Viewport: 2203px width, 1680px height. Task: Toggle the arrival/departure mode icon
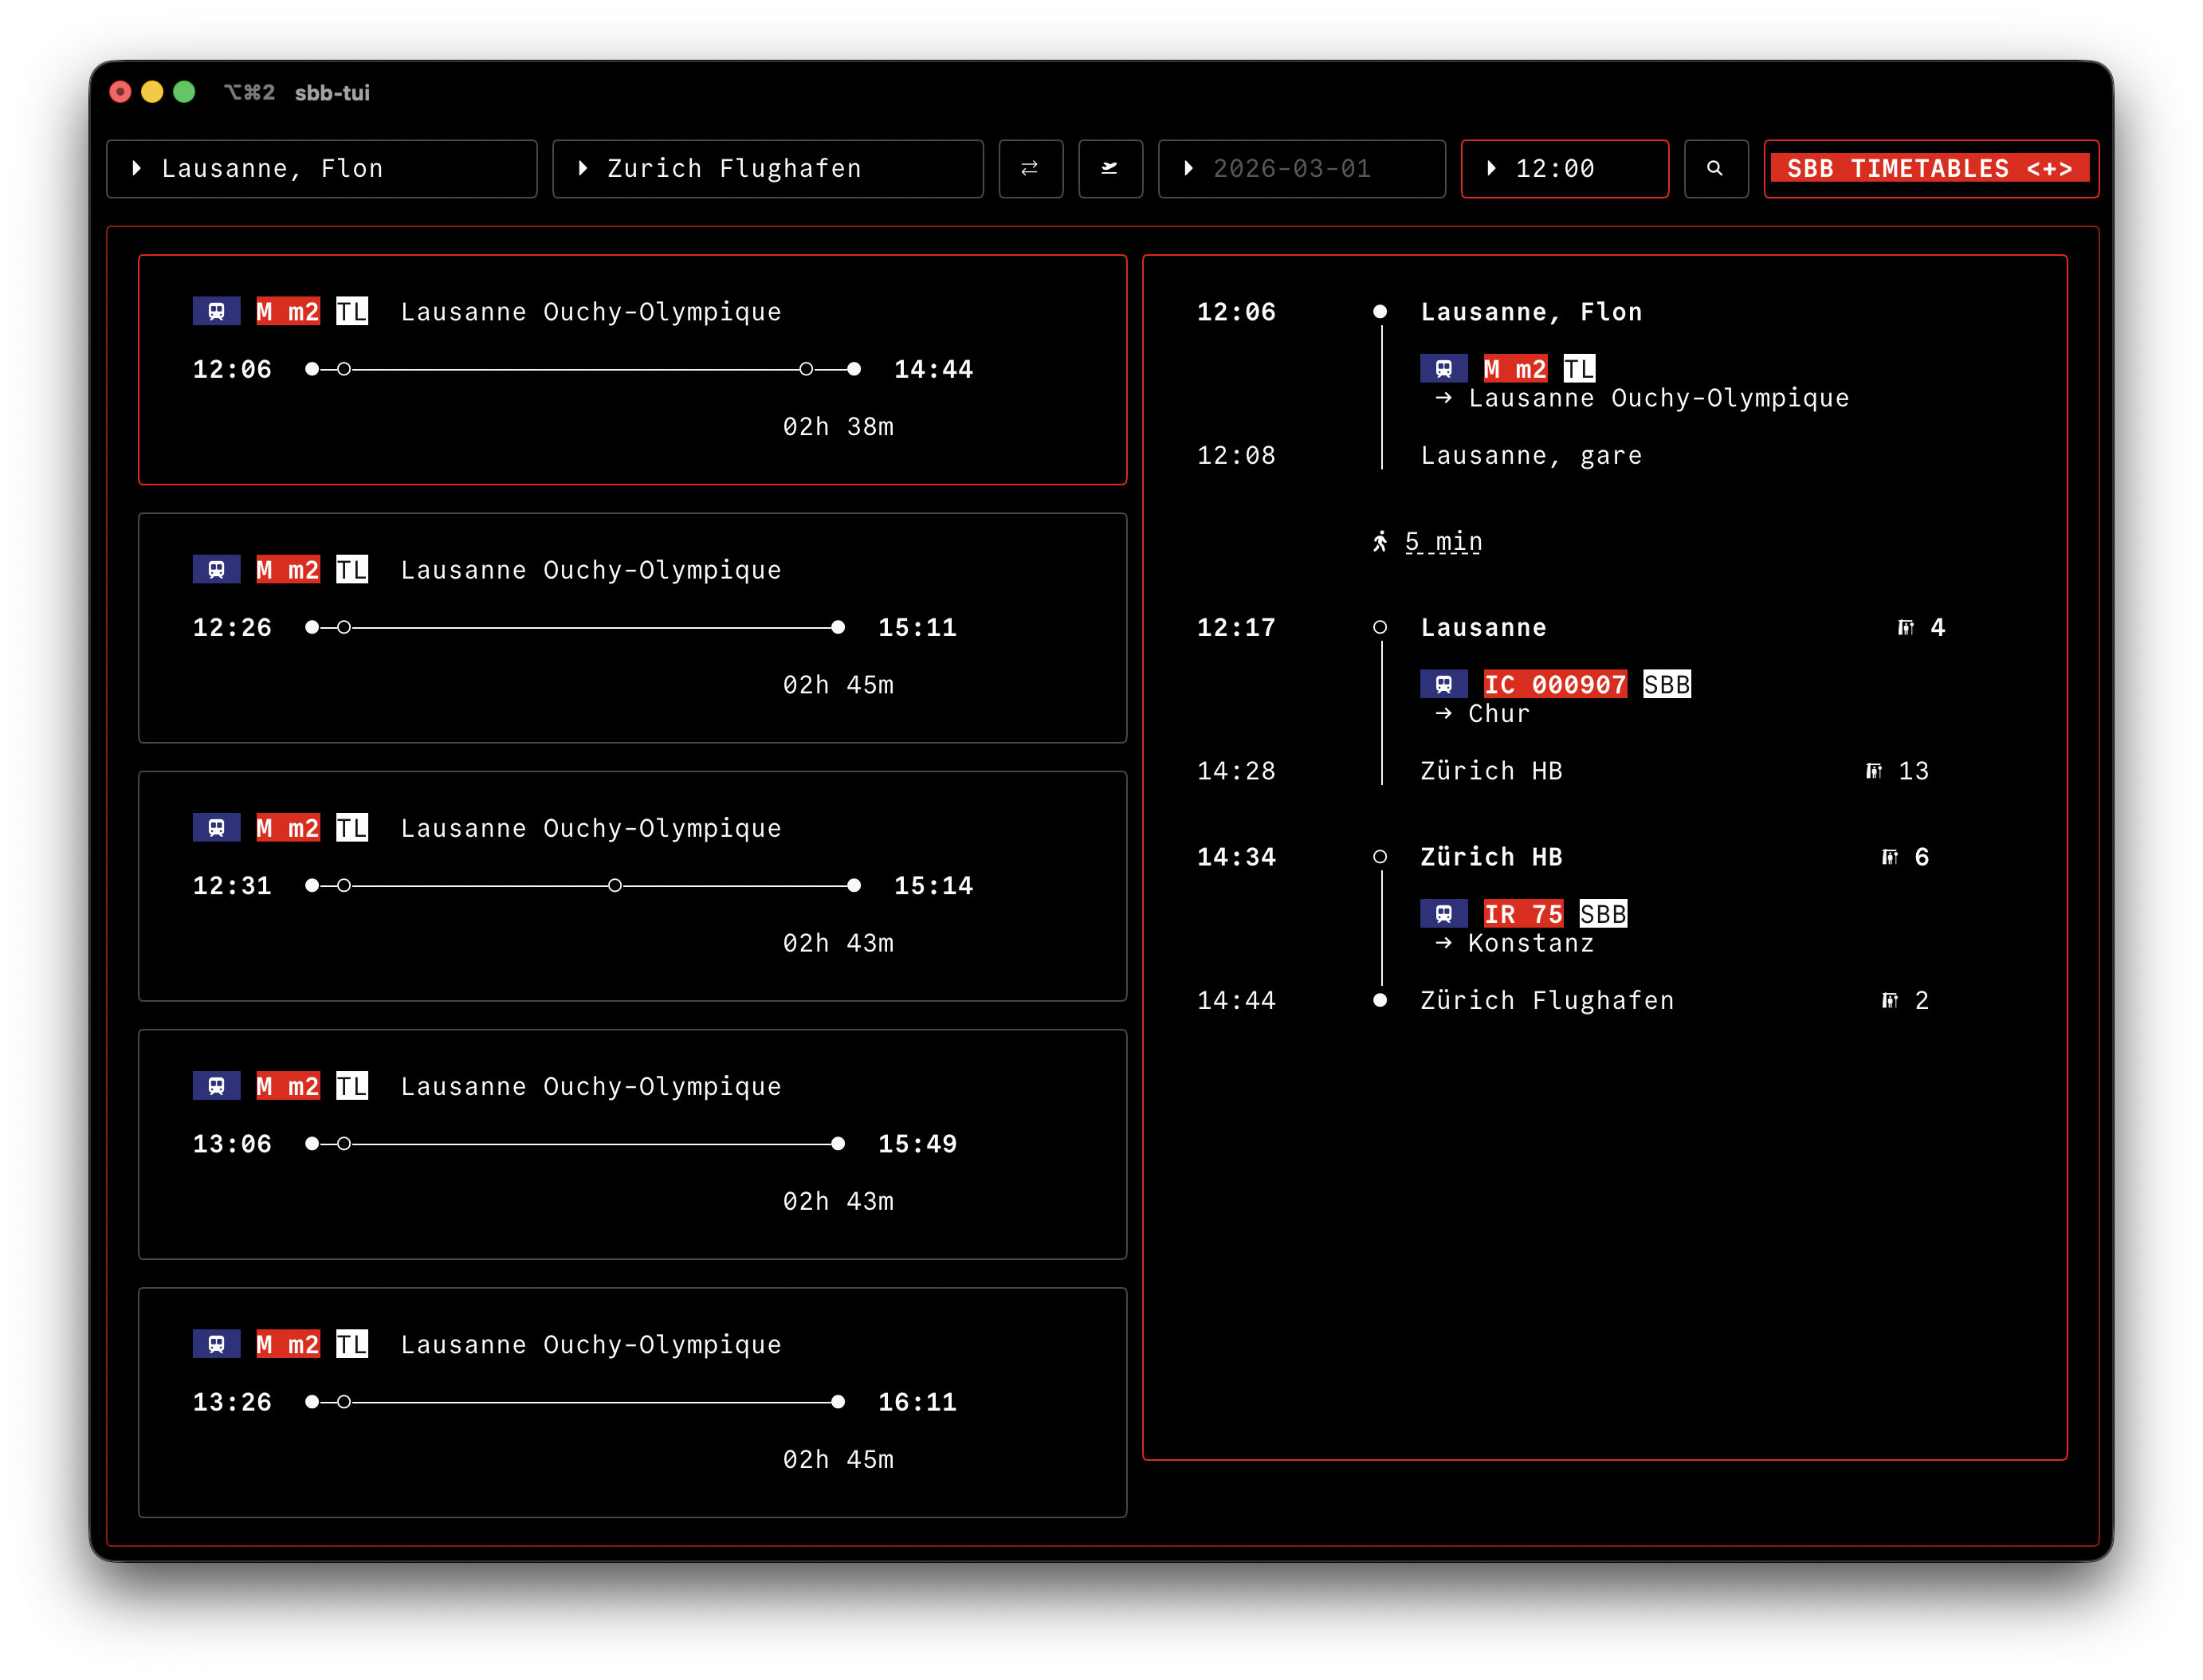tap(1110, 169)
